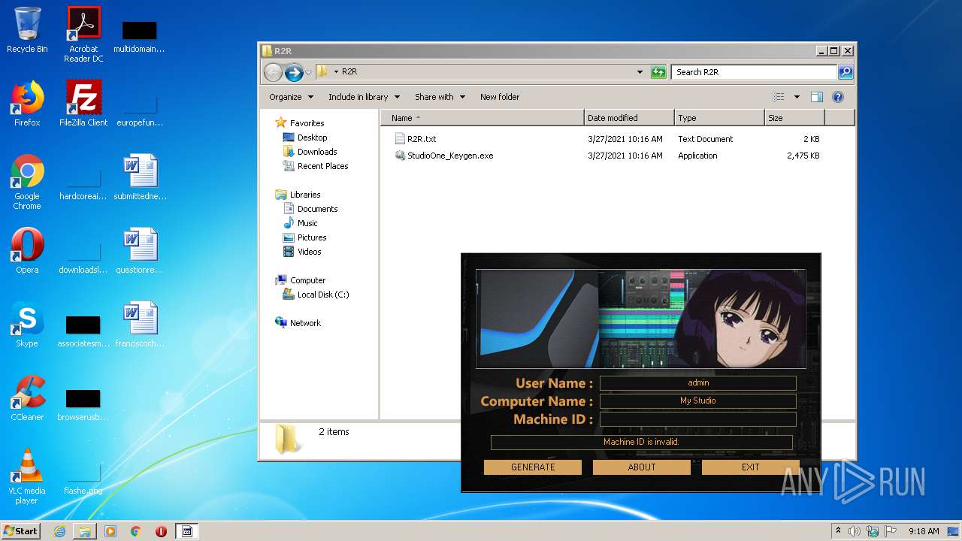Refresh the R2R folder view
This screenshot has width=962, height=541.
click(658, 72)
